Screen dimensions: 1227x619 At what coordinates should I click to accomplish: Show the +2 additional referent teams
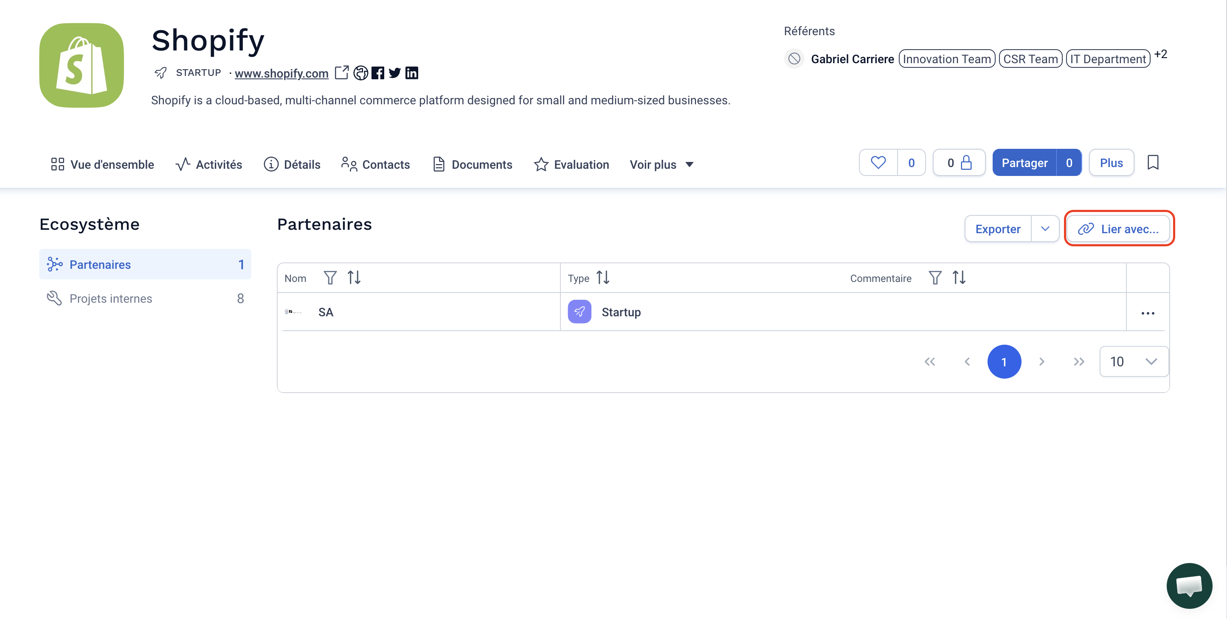1160,54
